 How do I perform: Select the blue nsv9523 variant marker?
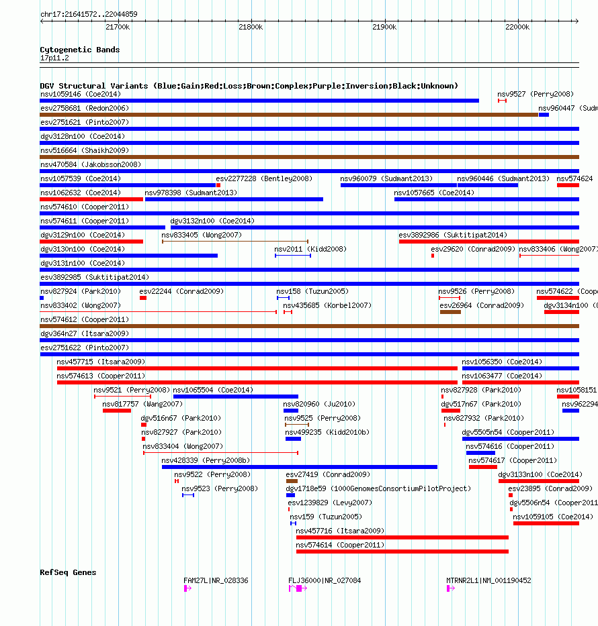(188, 495)
